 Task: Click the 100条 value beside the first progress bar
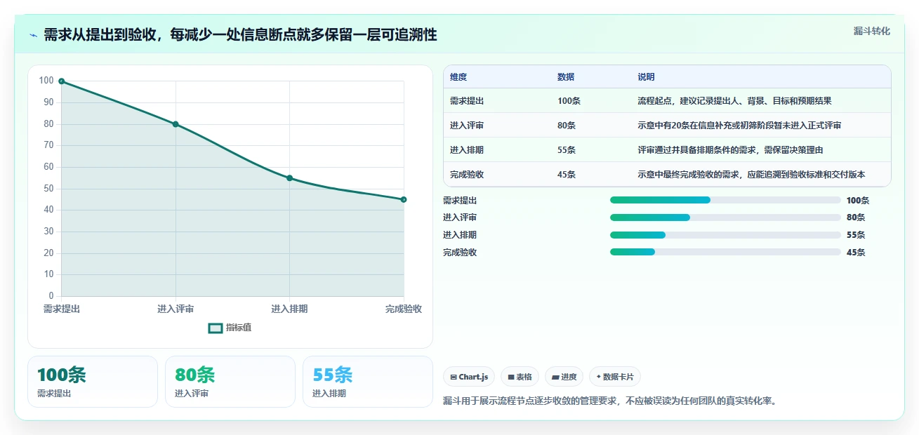[858, 201]
